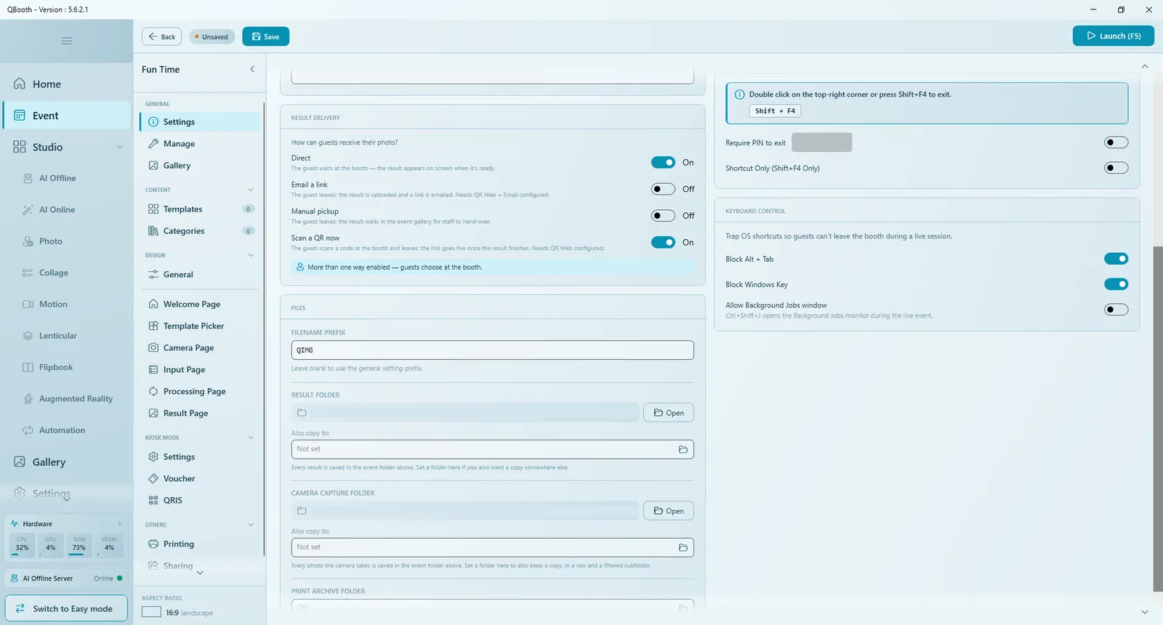Select the Augmented Reality icon
Viewport: 1163px width, 625px height.
point(28,399)
